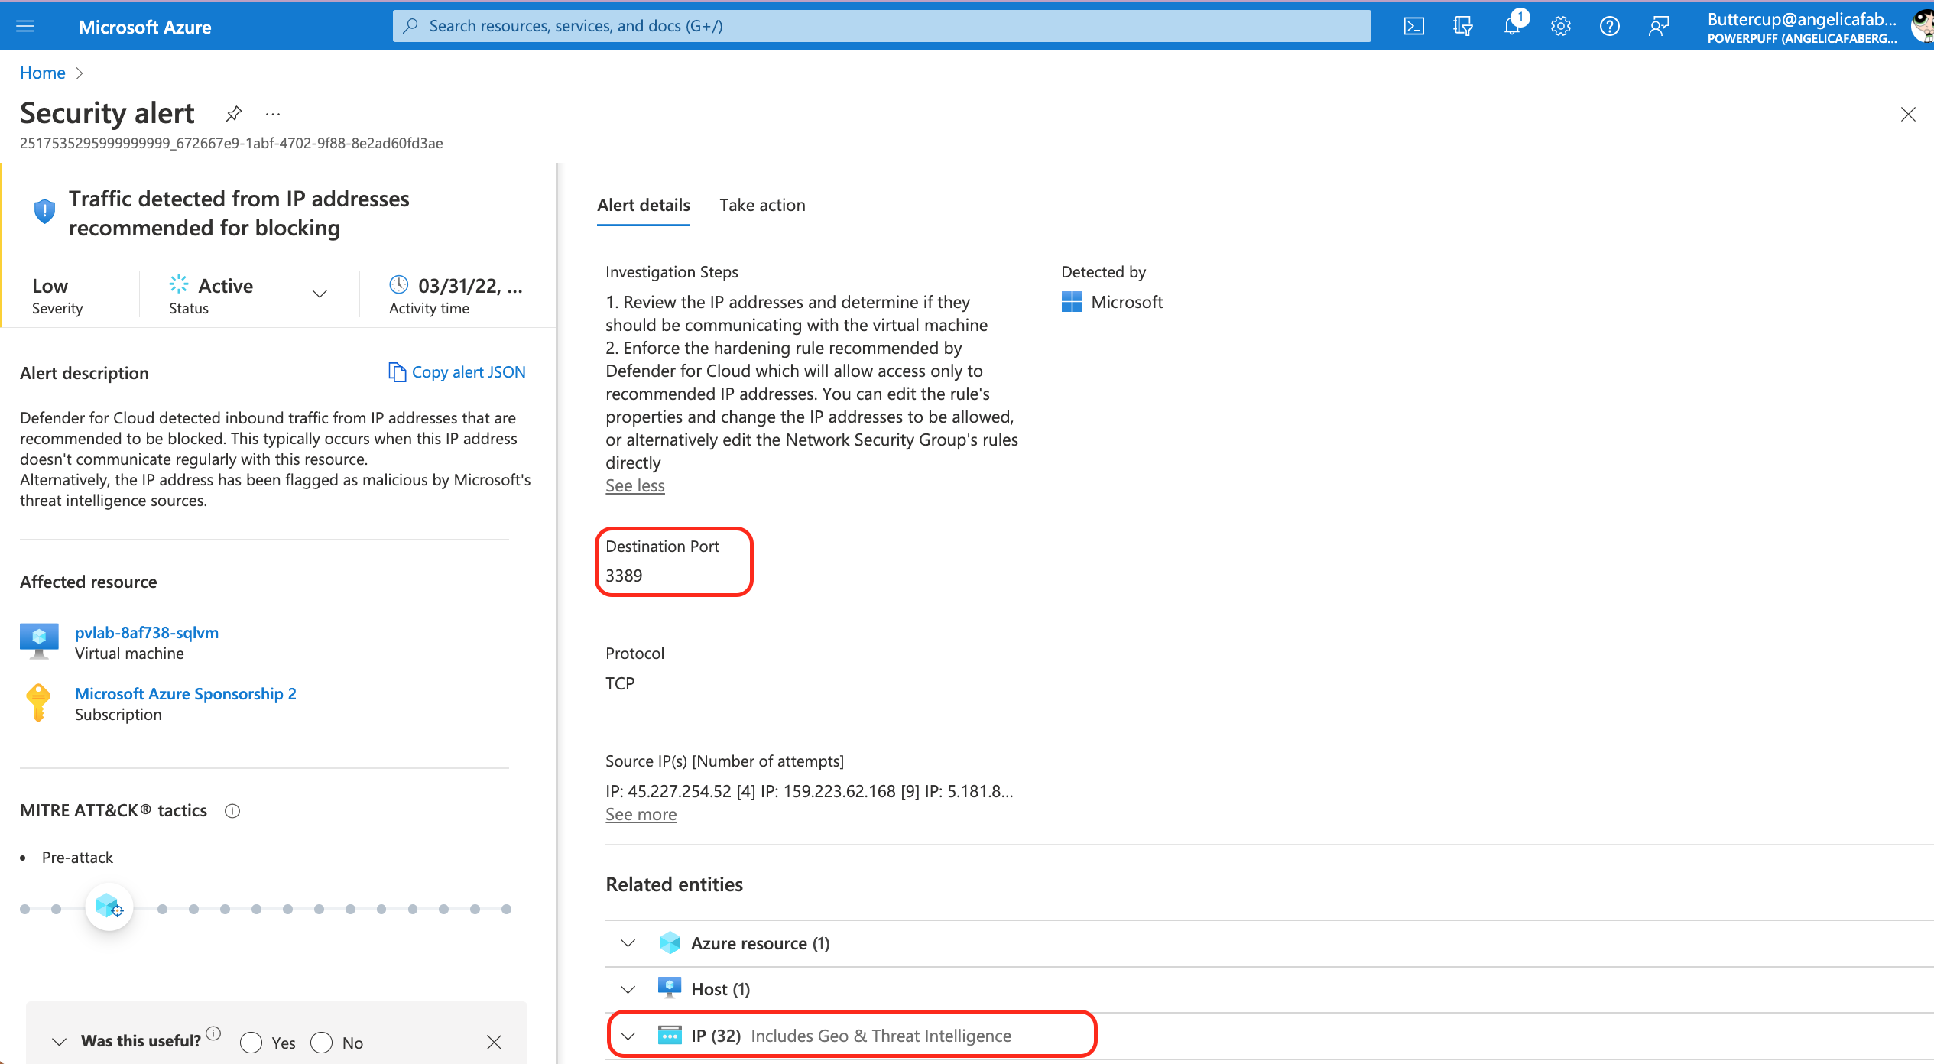Select Yes for Was this useful
The image size is (1934, 1064).
point(251,1043)
